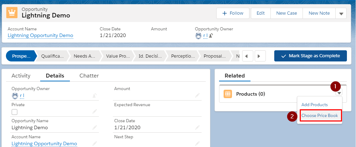Click the Opportunity crown icon

pyautogui.click(x=12, y=13)
